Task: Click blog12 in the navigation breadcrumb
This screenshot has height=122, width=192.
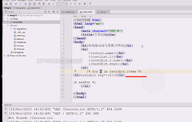Action: (x=8, y=8)
